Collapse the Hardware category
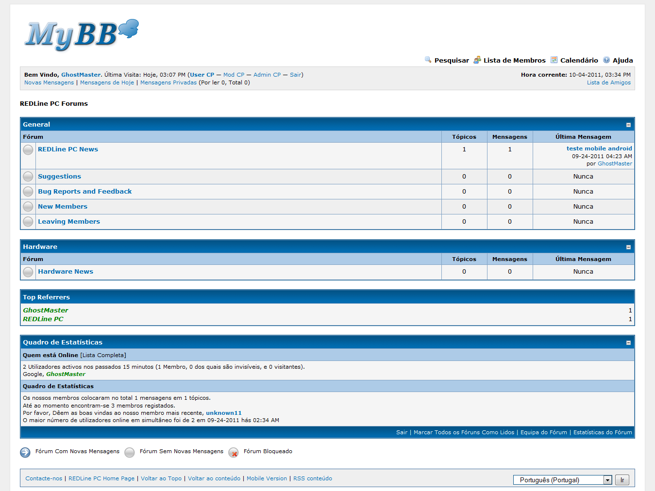The width and height of the screenshot is (655, 491). (628, 247)
